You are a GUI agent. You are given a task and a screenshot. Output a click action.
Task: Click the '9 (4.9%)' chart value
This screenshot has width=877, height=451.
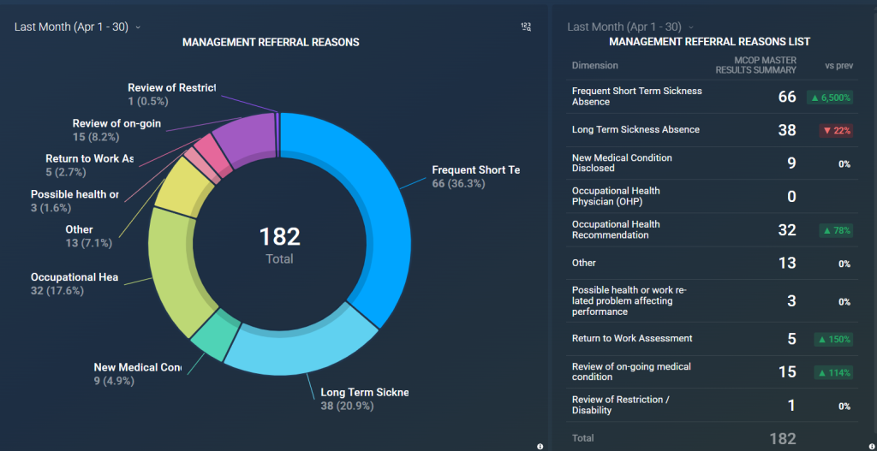pos(114,381)
